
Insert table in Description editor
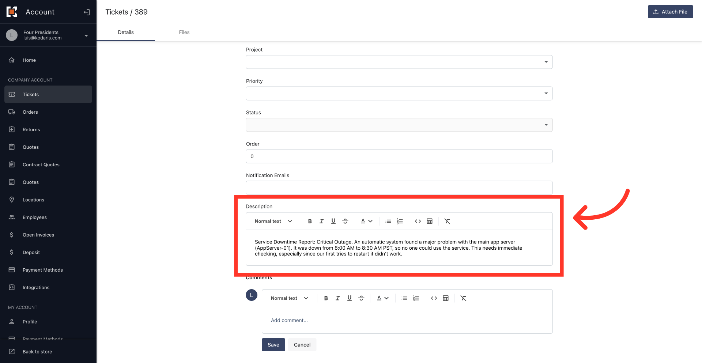pos(430,221)
